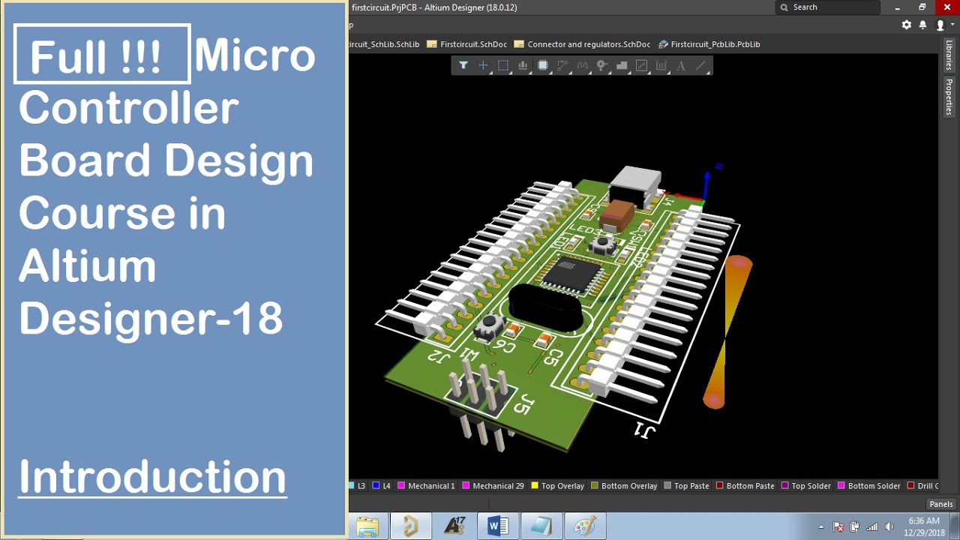
Task: Open File Explorer from the taskbar
Action: click(367, 526)
